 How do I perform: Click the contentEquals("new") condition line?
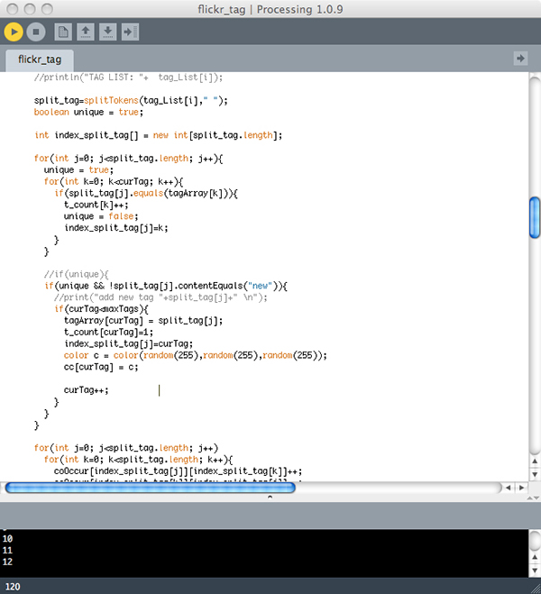[x=166, y=286]
